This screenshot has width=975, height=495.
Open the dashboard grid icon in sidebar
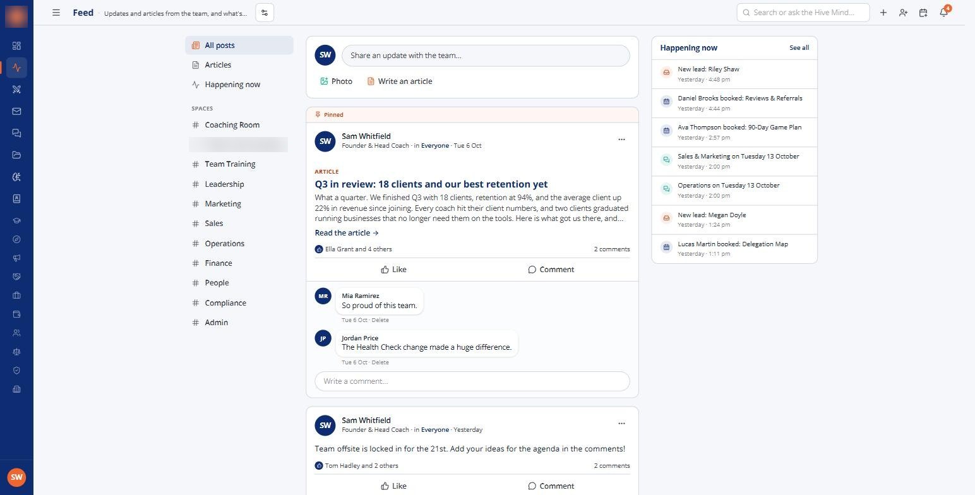[x=16, y=45]
